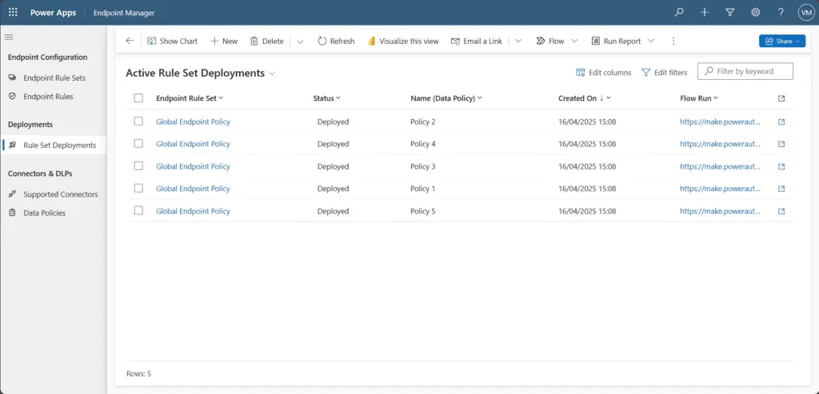The height and width of the screenshot is (394, 819).
Task: Expand the dropdown next to Email a Link
Action: pyautogui.click(x=518, y=42)
